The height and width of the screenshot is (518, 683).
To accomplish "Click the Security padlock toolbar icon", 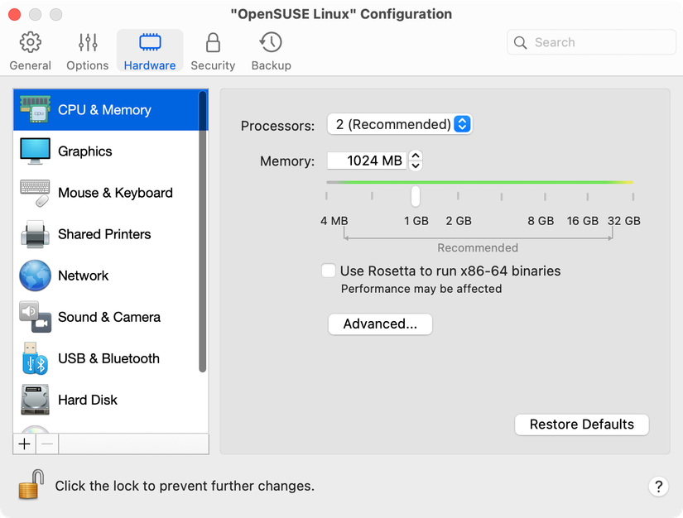I will (x=213, y=42).
